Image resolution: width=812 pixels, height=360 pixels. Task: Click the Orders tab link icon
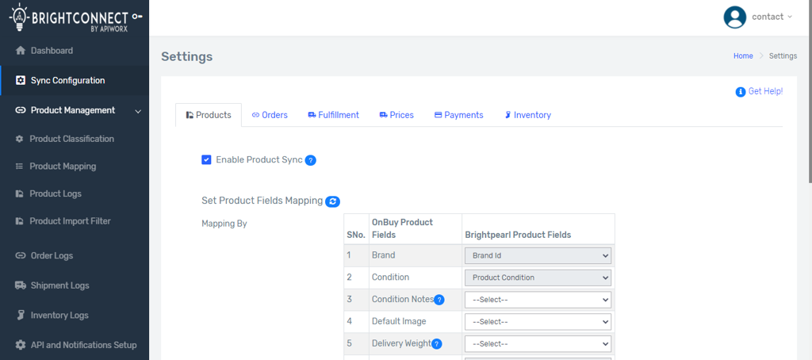tap(255, 116)
